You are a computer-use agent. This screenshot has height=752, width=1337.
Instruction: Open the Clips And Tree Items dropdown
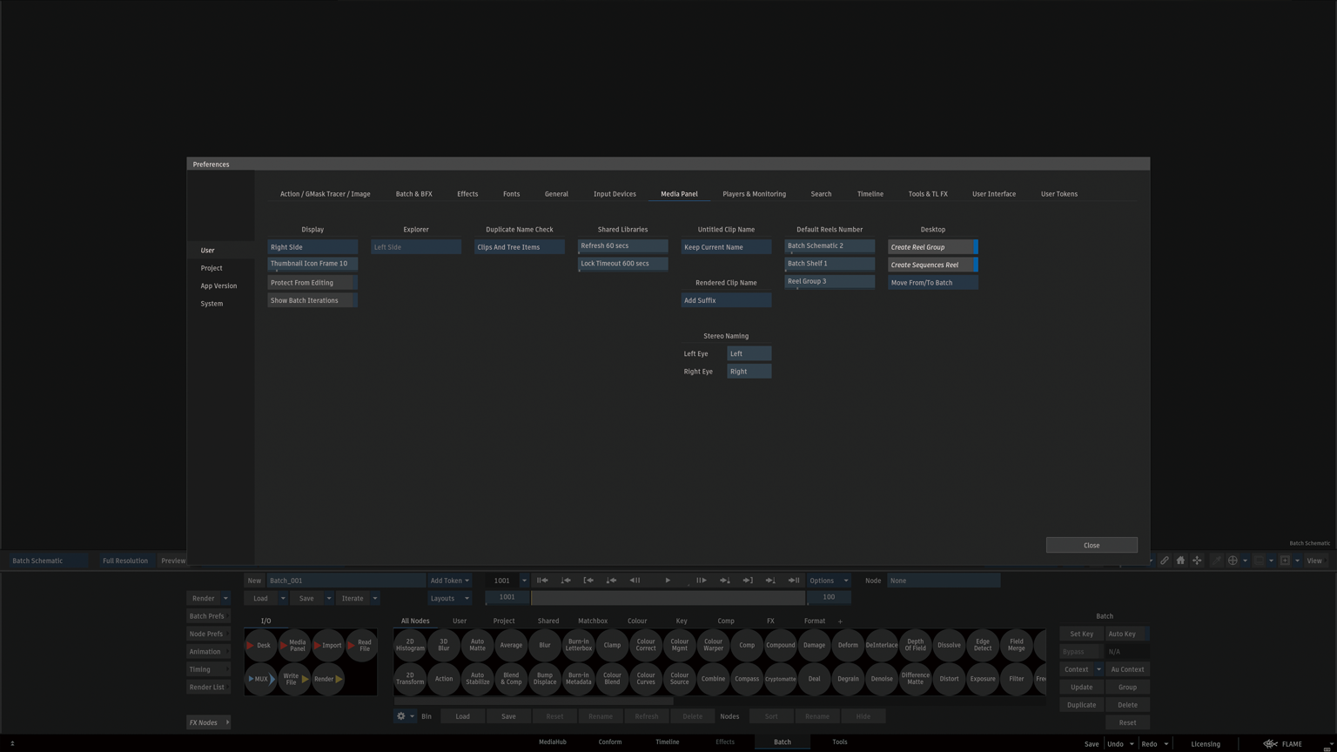point(519,247)
